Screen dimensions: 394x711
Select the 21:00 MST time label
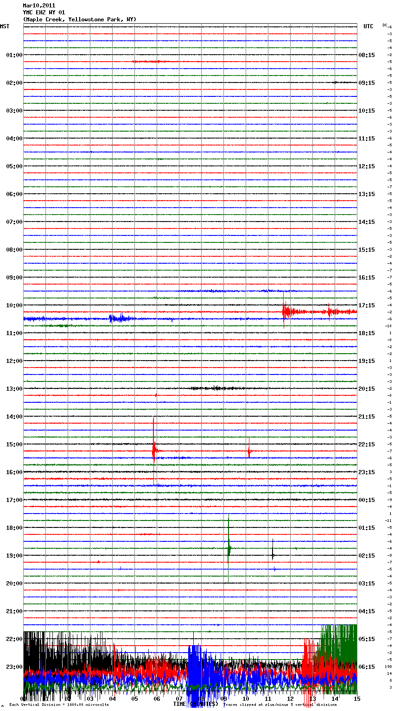click(14, 611)
